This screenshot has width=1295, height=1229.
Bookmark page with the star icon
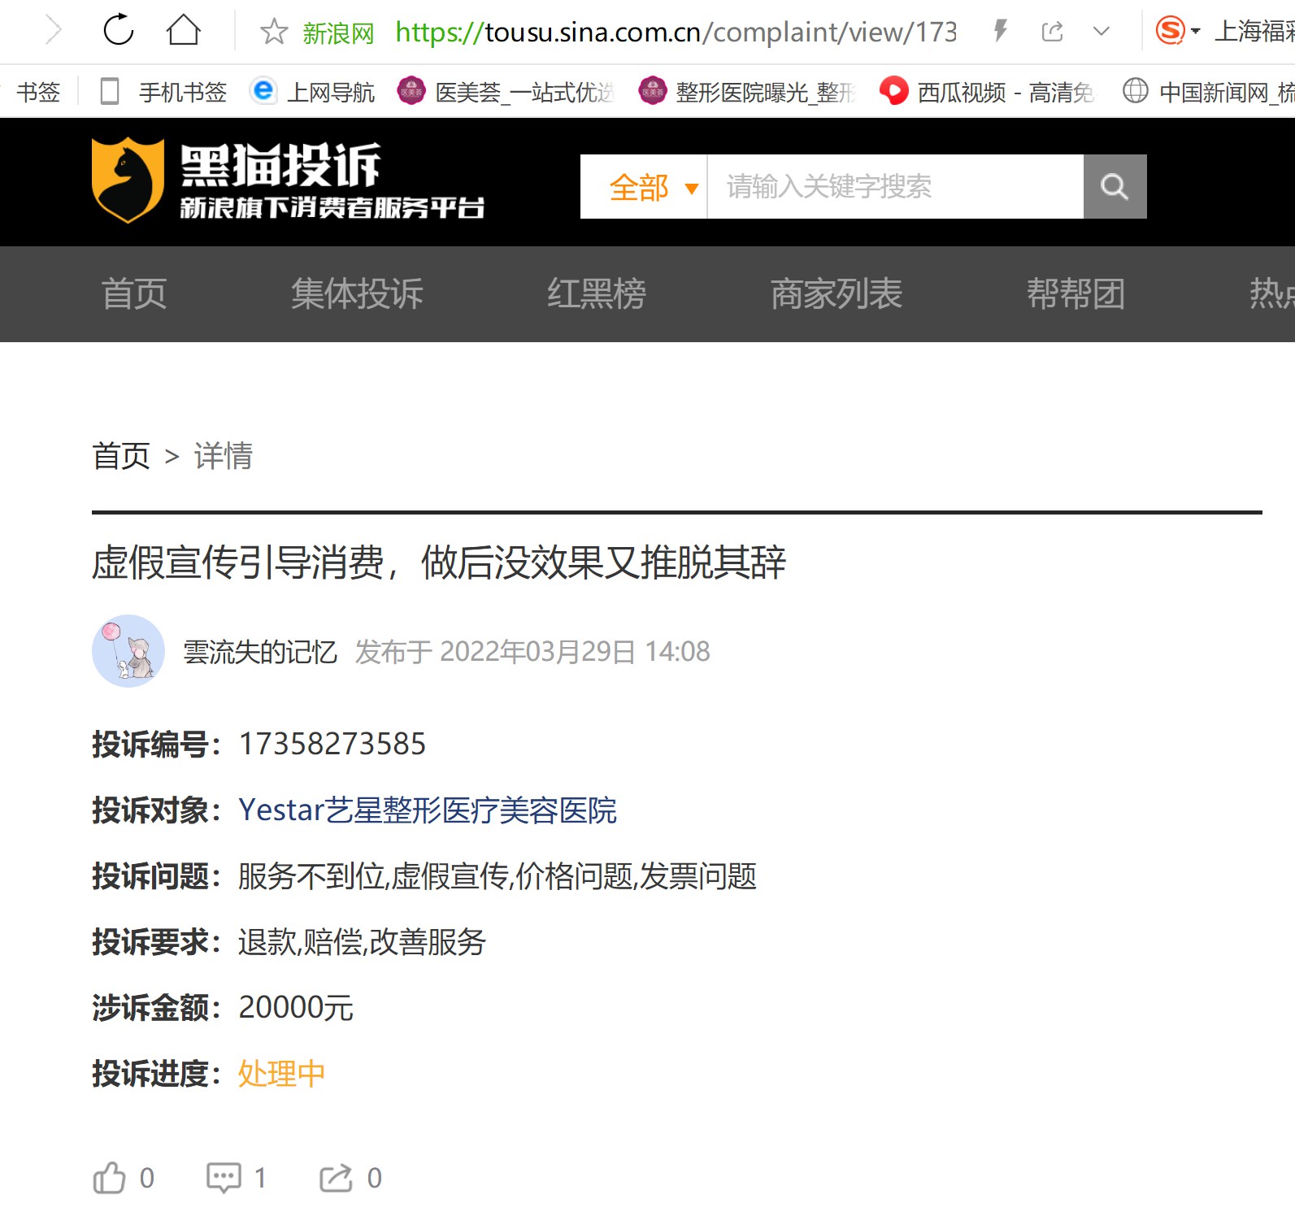(x=274, y=32)
